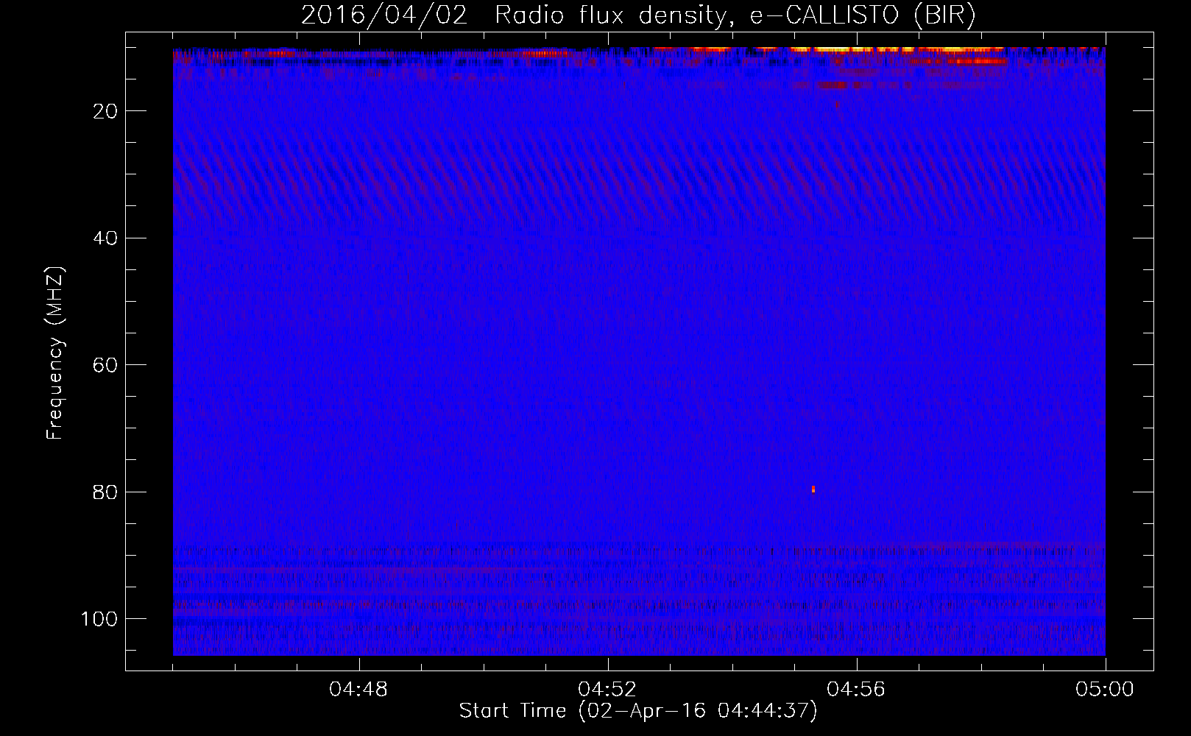The height and width of the screenshot is (736, 1191).
Task: Click the '20' frequency tick label
Action: pos(105,111)
